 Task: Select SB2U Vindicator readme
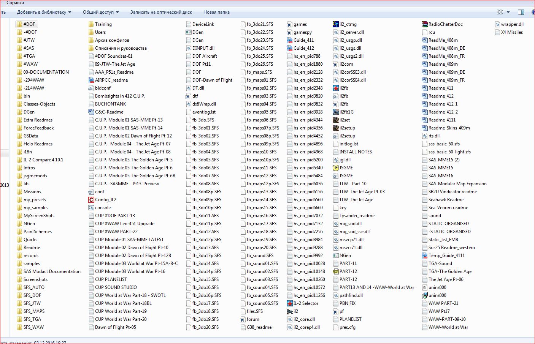click(452, 192)
